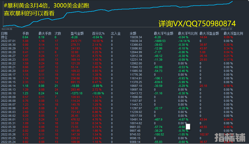Screen dimensions: 249x144
Task: Select the 2022.05.24 date row
Action: (x=8, y=142)
